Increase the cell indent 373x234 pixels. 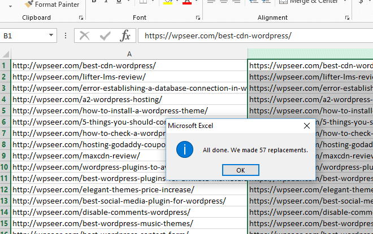tap(266, 2)
